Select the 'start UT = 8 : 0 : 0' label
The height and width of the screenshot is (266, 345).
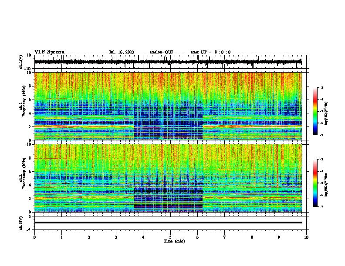(x=210, y=52)
